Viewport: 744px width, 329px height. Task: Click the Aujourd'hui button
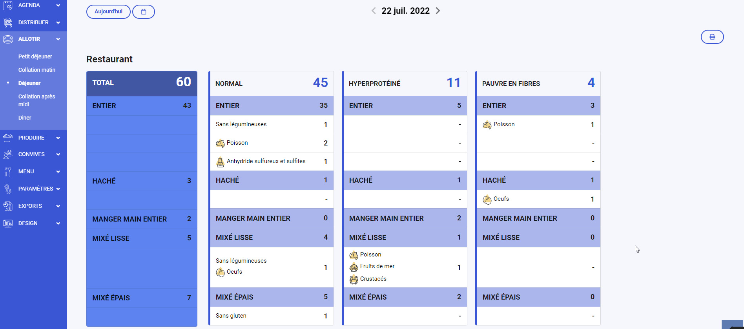coord(108,12)
